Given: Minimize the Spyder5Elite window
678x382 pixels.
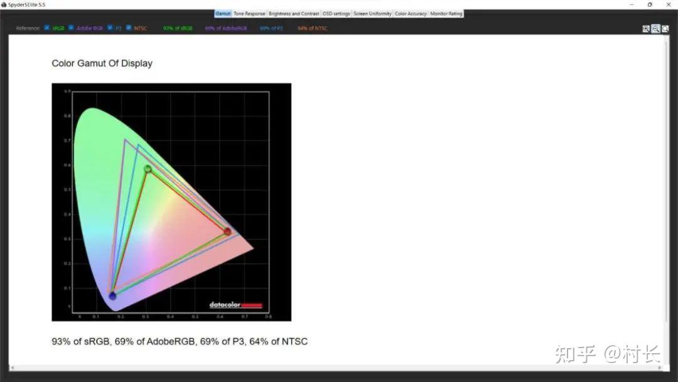Looking at the screenshot, I should pyautogui.click(x=632, y=4).
